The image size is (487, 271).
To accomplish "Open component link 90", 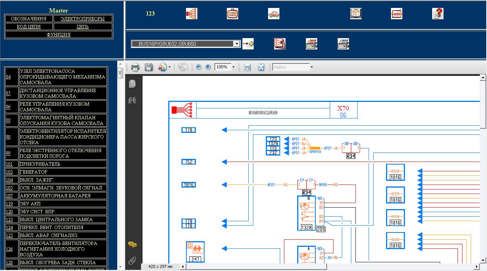I will click(8, 137).
